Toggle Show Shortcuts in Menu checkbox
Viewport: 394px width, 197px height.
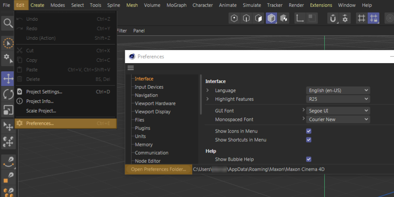tap(309, 140)
